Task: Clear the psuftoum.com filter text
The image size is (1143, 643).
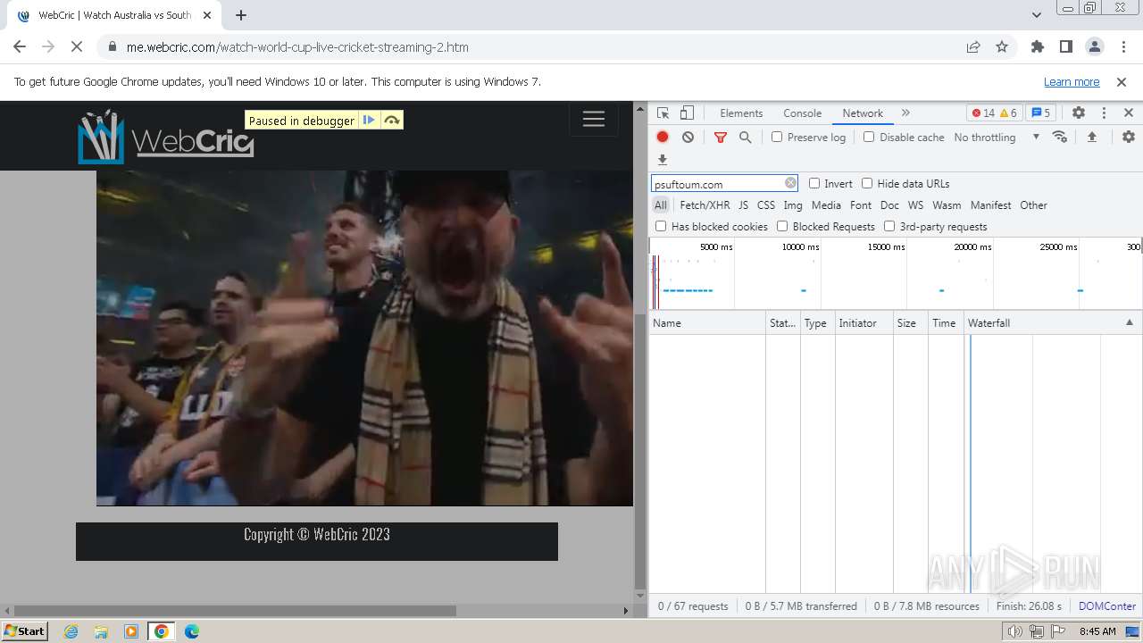Action: click(x=790, y=183)
